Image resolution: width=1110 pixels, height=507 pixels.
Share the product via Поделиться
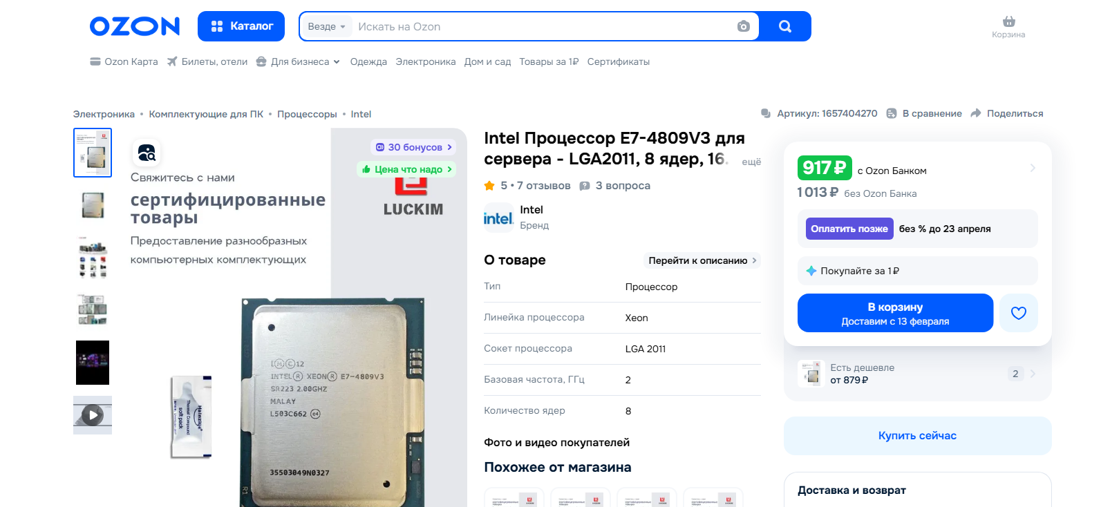1007,113
